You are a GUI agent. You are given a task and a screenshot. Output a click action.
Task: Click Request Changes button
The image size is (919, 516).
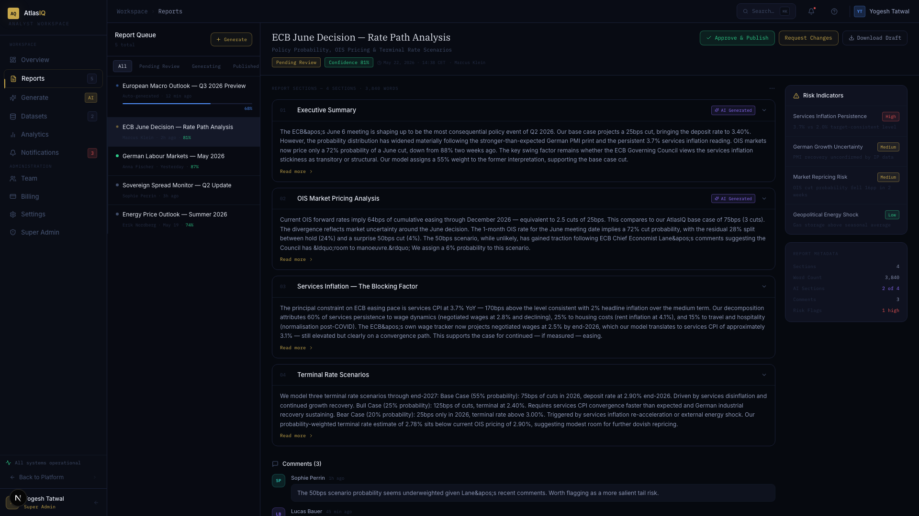(808, 38)
